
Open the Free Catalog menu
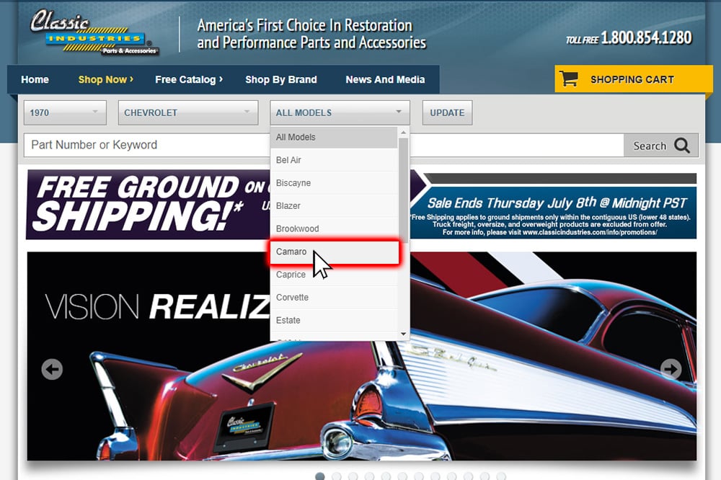pyautogui.click(x=189, y=79)
